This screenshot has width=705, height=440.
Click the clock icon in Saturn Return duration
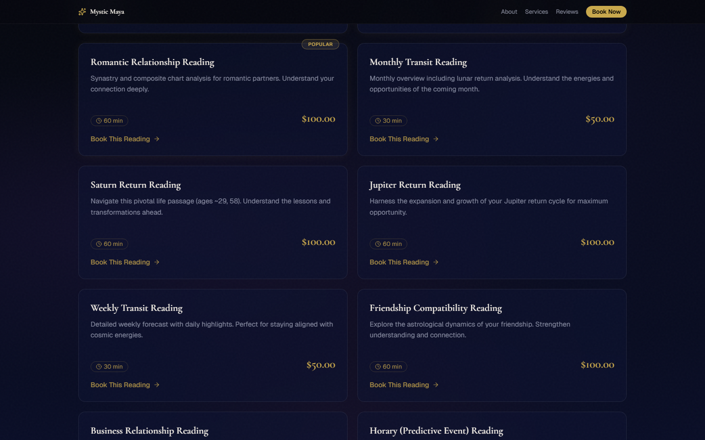pos(99,244)
